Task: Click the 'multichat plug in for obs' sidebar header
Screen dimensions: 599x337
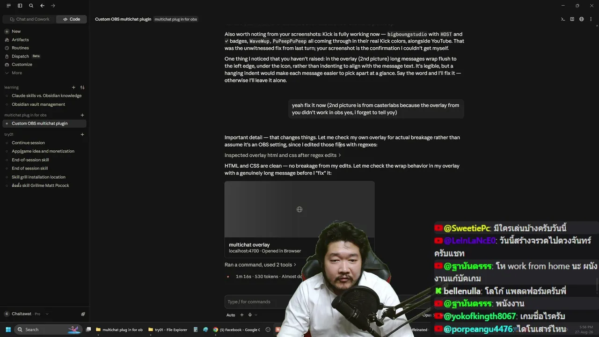Action: (25, 115)
